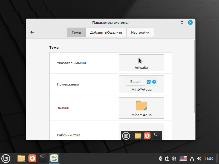The height and width of the screenshot is (164, 219).
Task: Open the clipboard notification tray icon
Action: pyautogui.click(x=167, y=159)
